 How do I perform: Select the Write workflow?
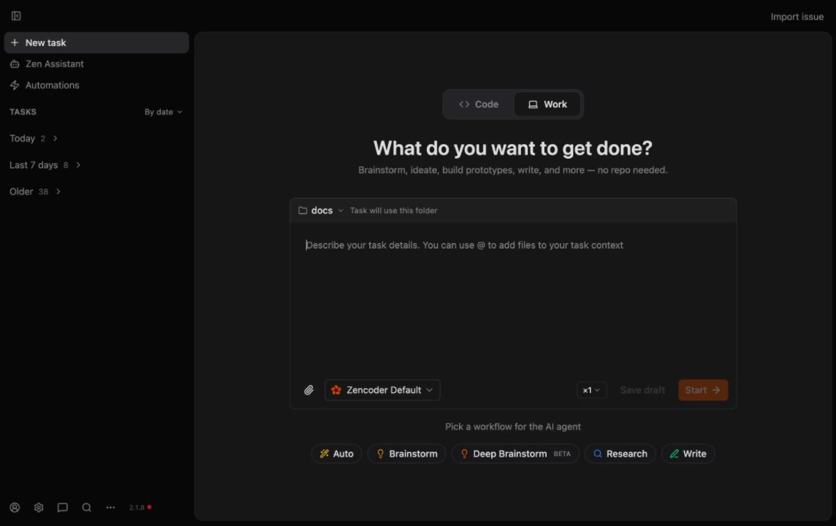688,454
